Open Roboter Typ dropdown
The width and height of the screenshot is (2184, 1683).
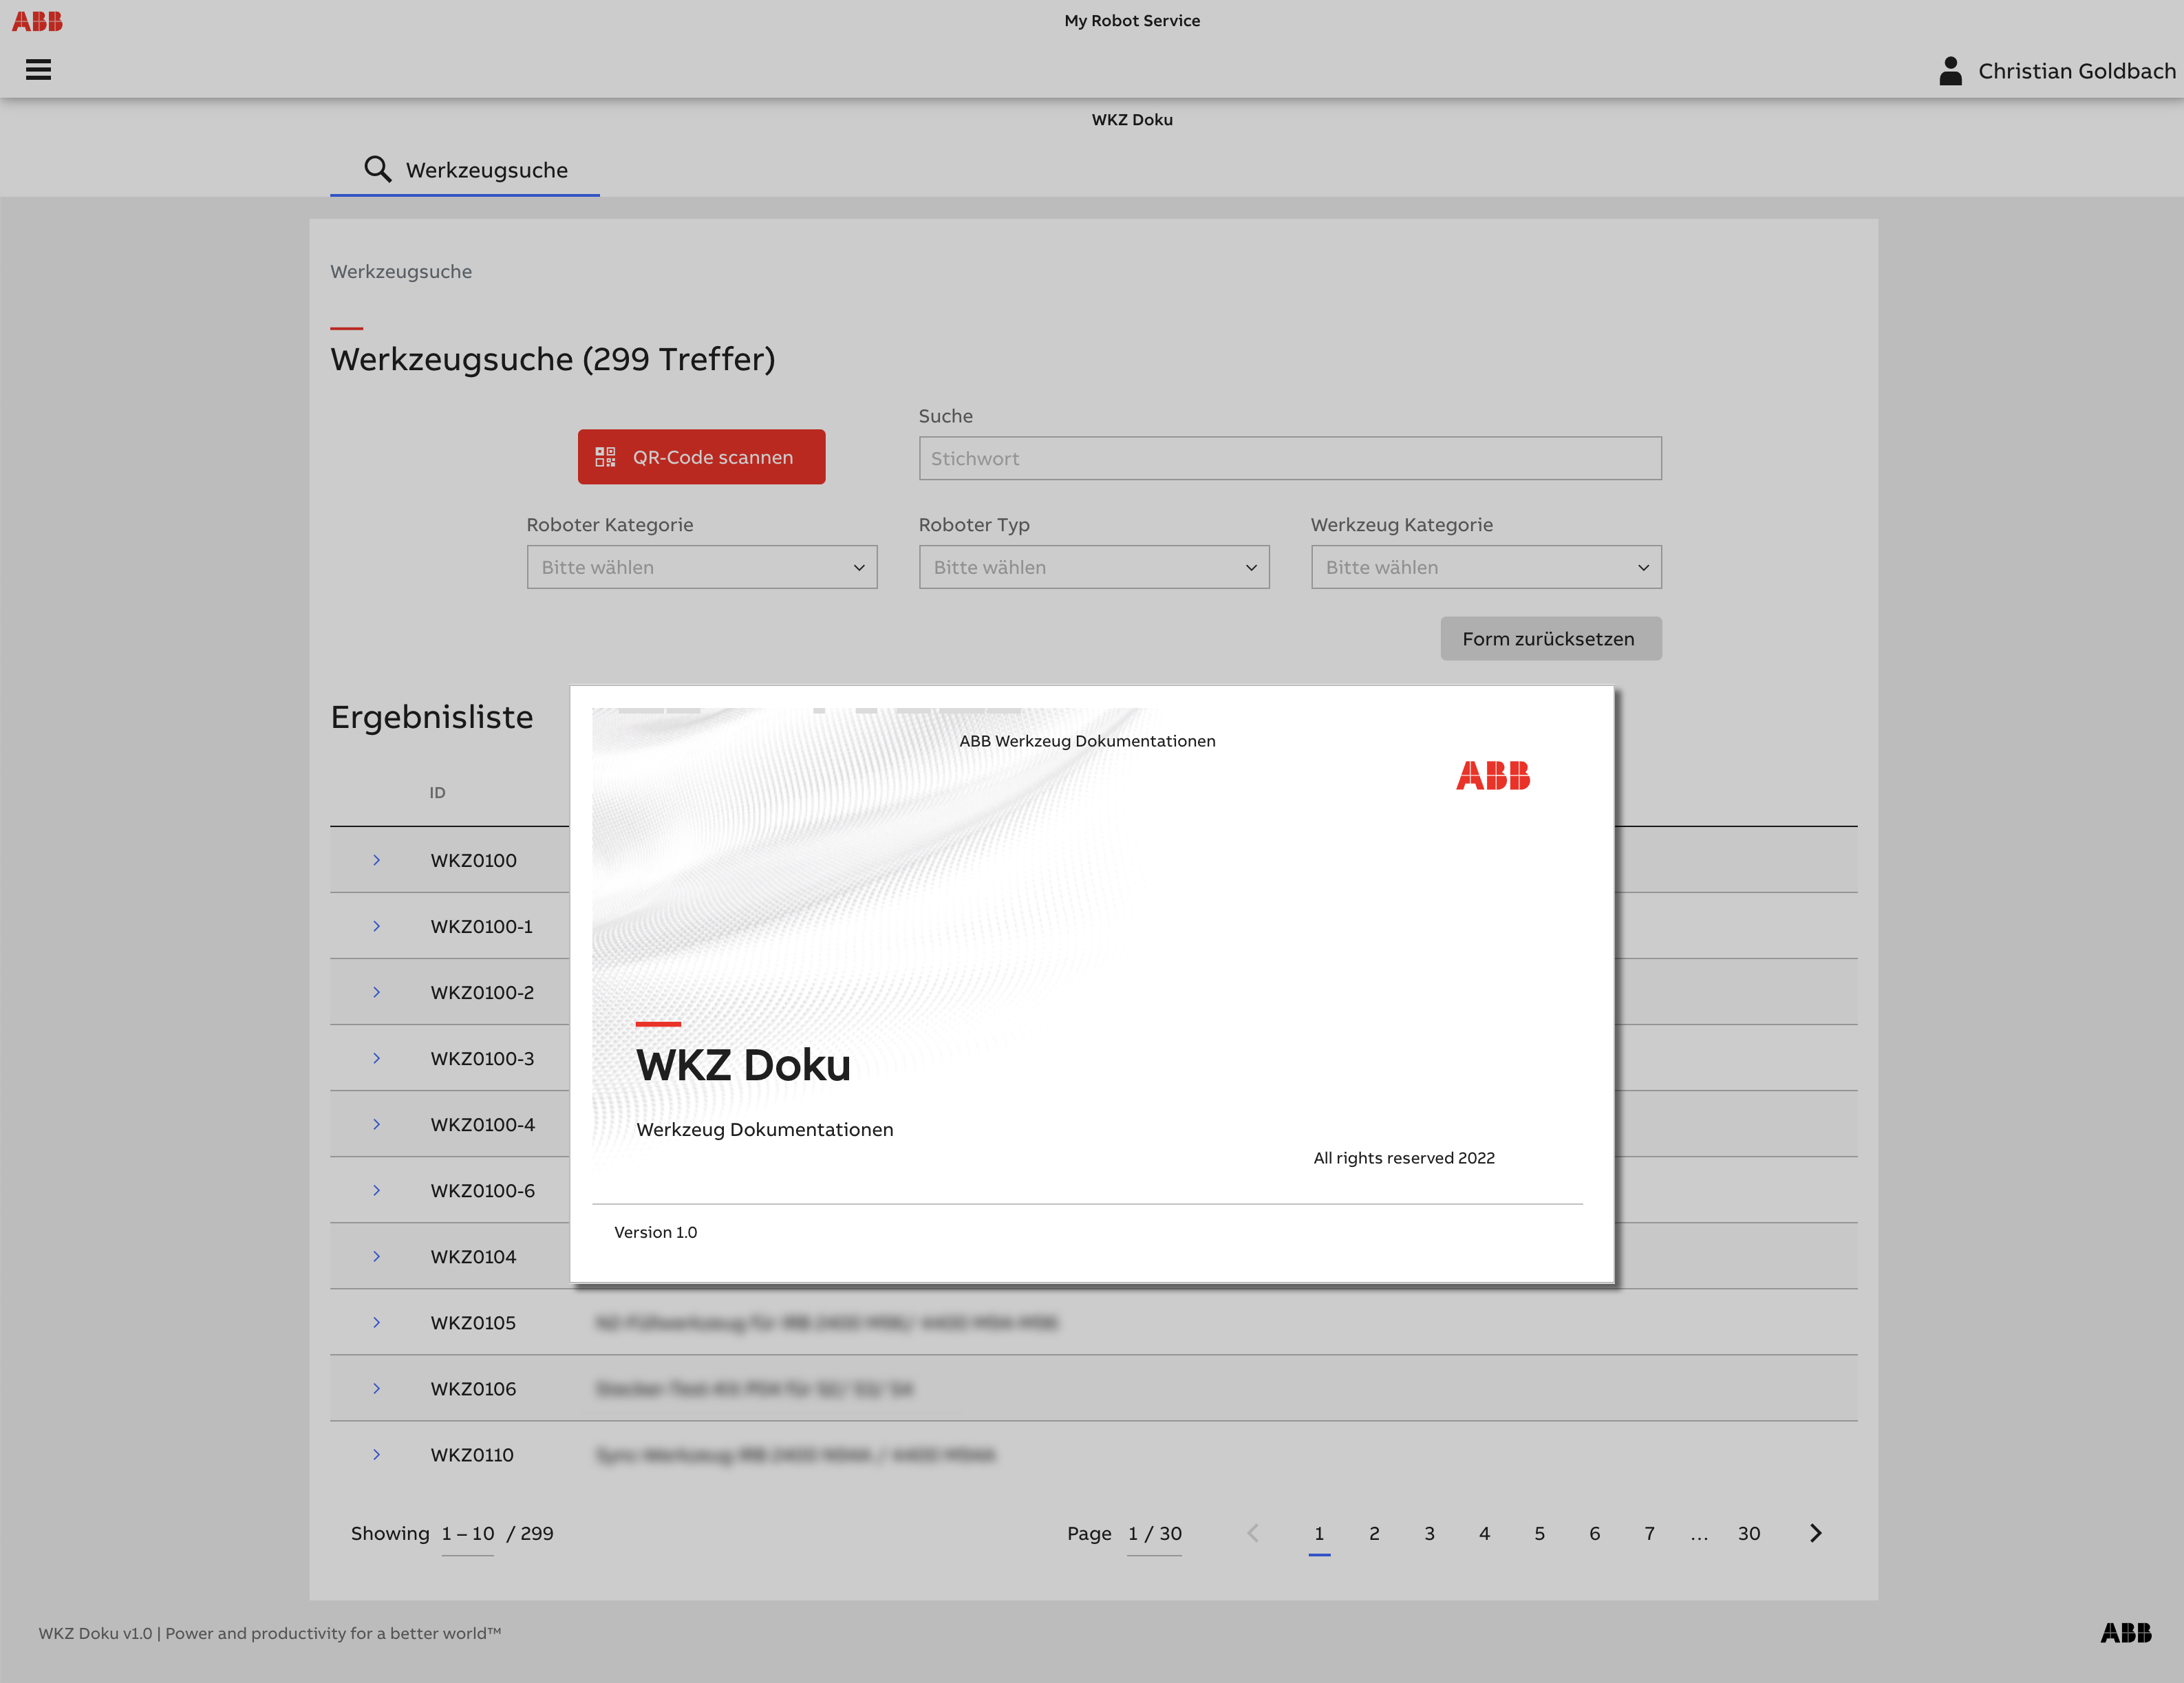click(1093, 567)
